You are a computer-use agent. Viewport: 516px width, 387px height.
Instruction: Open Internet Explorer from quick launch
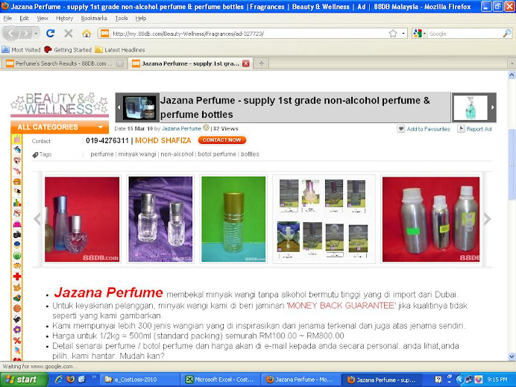59,380
